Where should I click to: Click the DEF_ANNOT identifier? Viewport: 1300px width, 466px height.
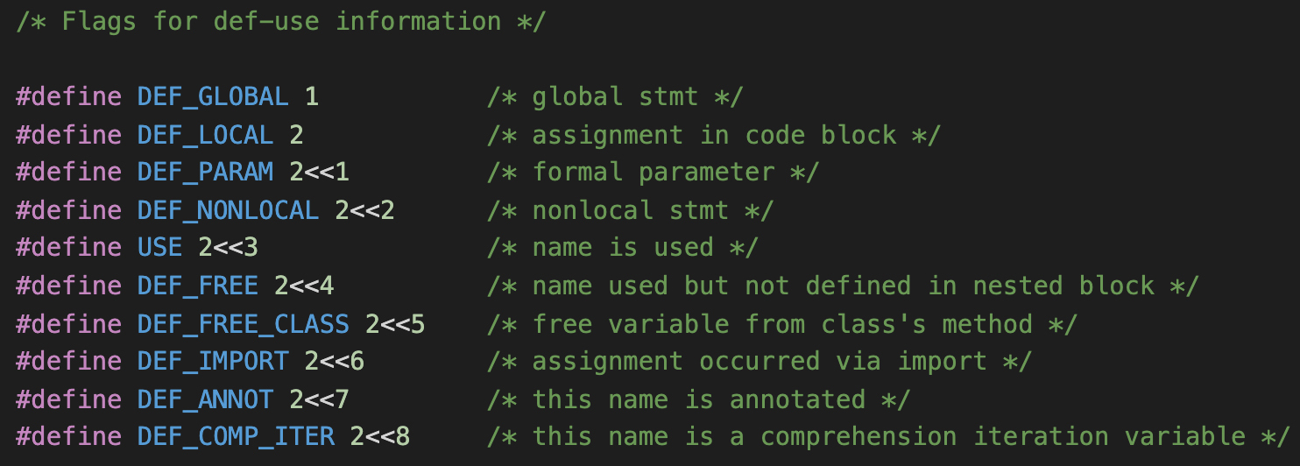(205, 399)
